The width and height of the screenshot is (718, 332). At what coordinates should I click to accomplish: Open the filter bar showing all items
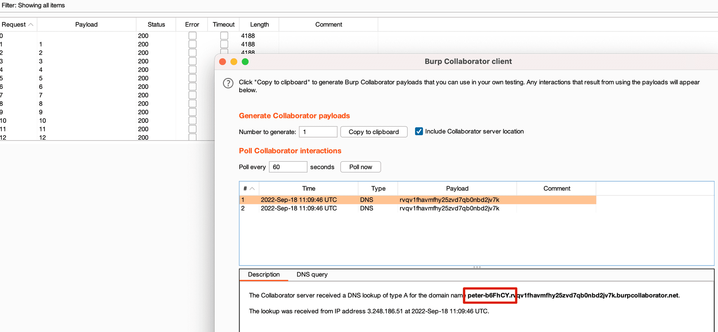pyautogui.click(x=359, y=5)
